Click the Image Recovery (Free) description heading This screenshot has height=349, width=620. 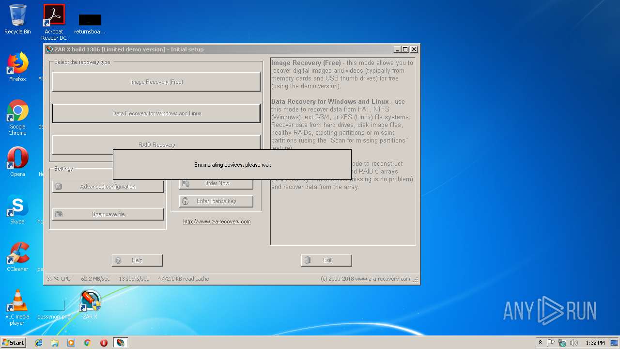click(x=306, y=63)
